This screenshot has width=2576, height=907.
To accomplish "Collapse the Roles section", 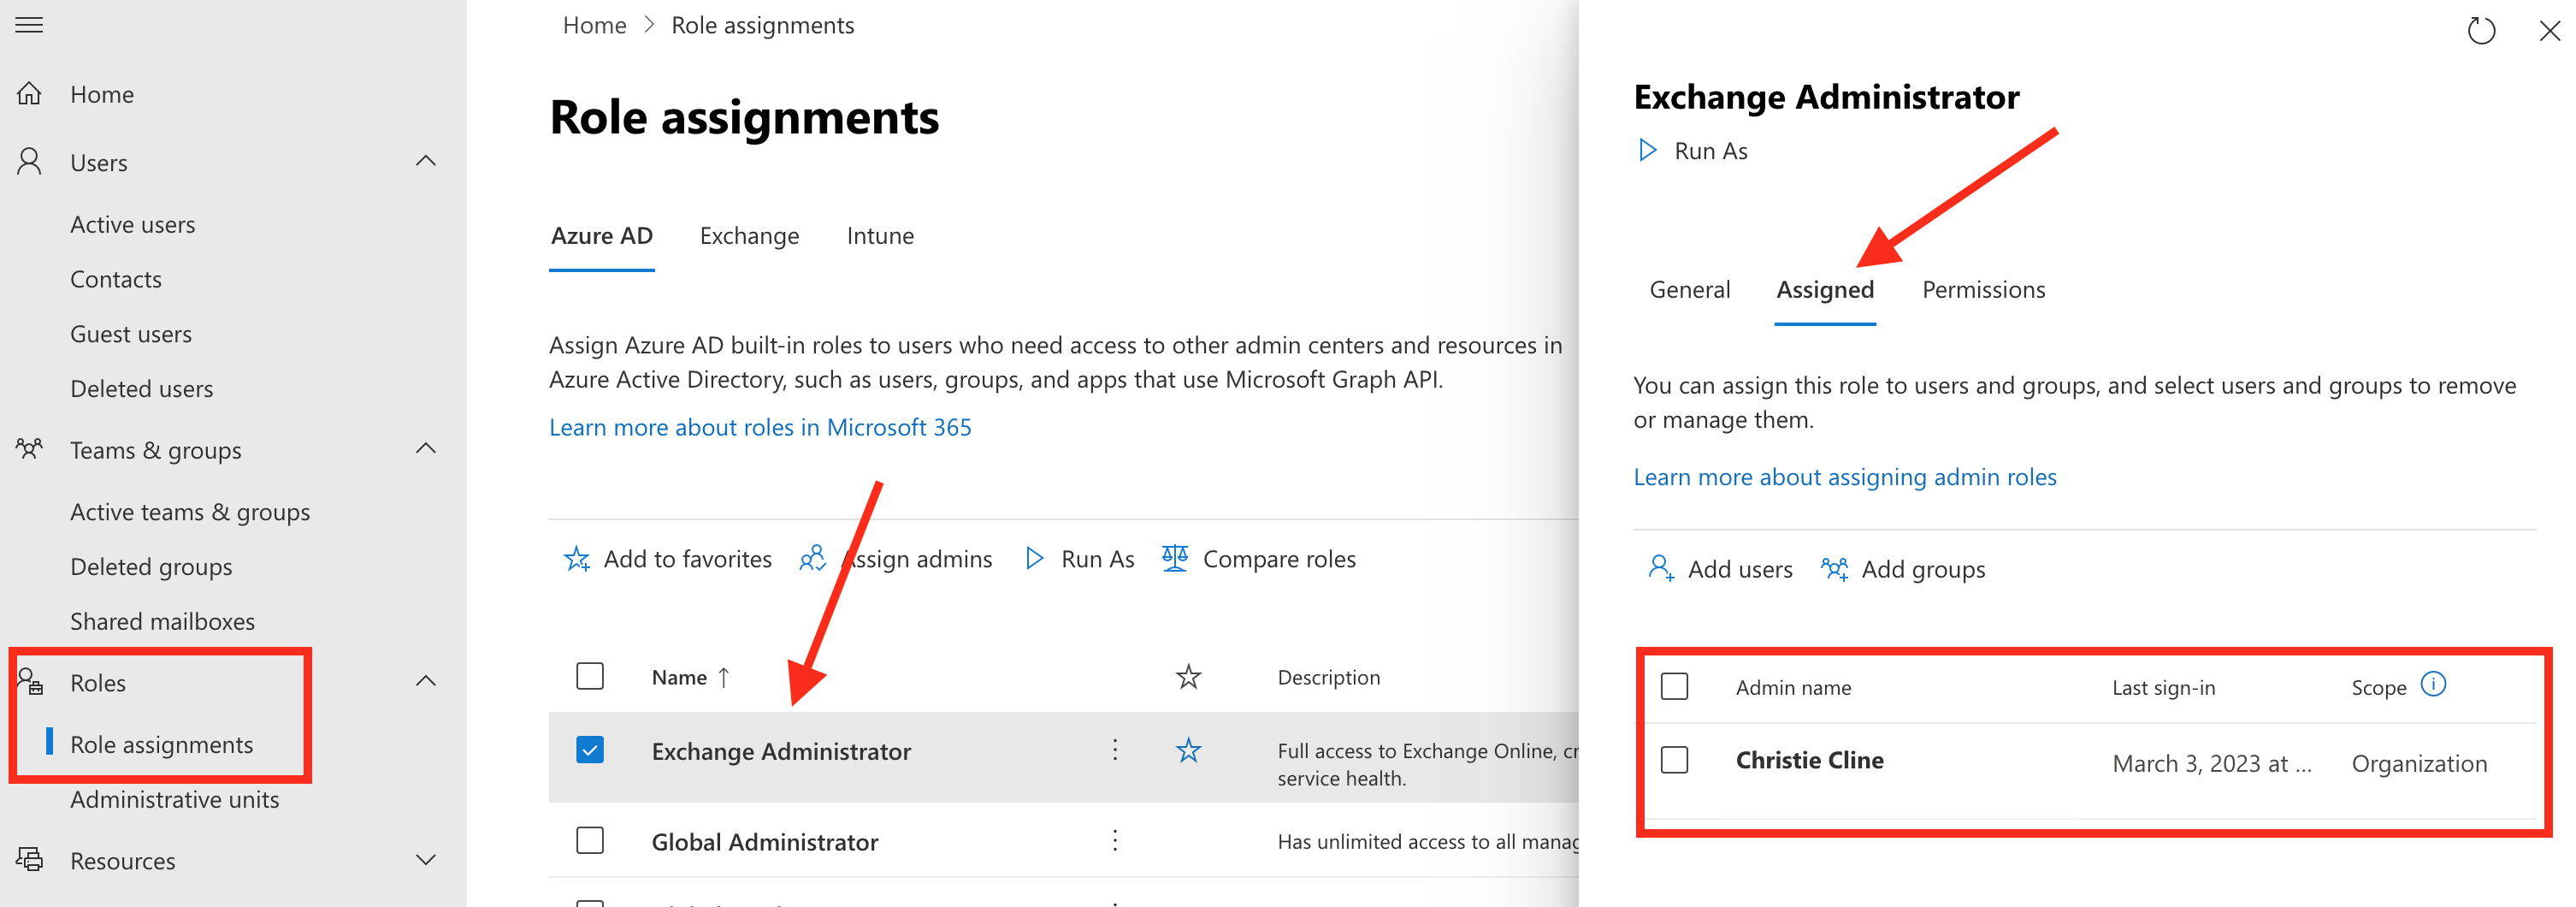I will point(425,681).
